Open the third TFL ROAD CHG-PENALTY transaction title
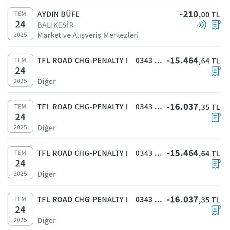Image resolution: width=230 pixels, height=230 pixels. pos(82,153)
